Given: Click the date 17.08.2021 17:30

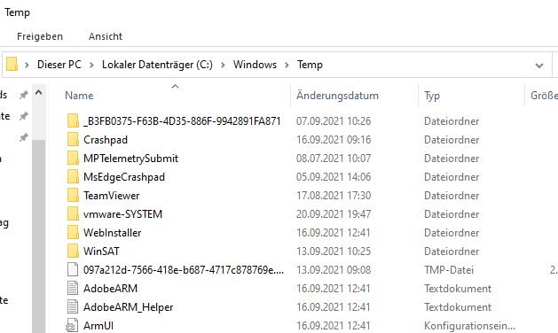Looking at the screenshot, I should (334, 196).
